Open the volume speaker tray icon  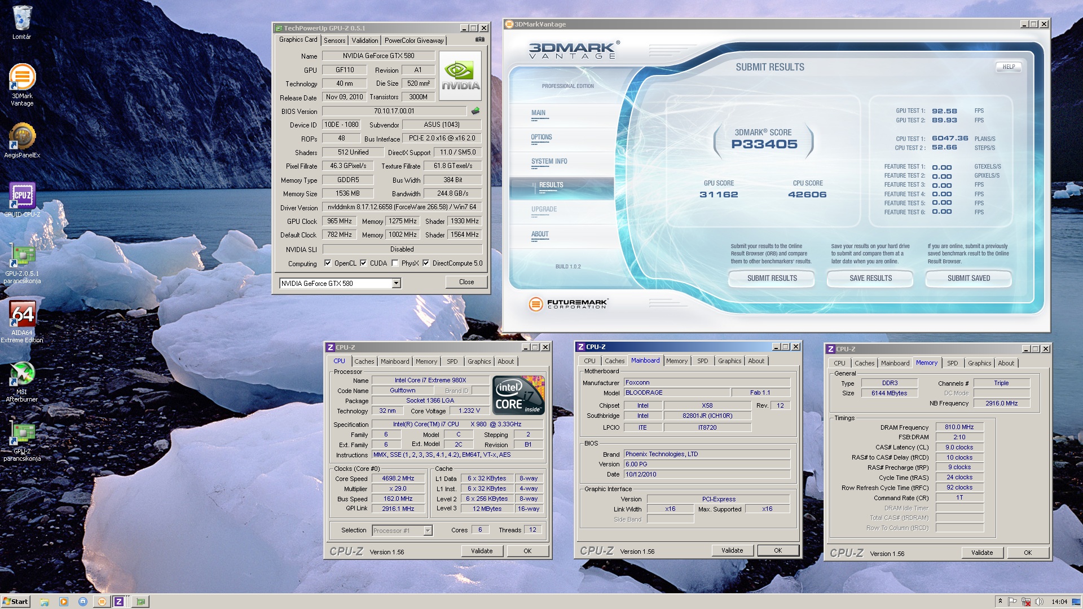[1039, 602]
